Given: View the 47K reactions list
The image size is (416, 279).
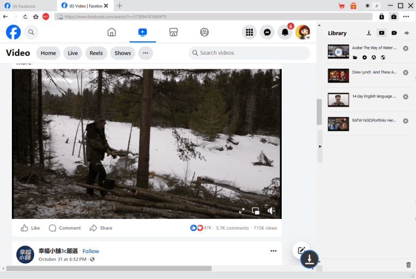Looking at the screenshot, I should (x=201, y=228).
